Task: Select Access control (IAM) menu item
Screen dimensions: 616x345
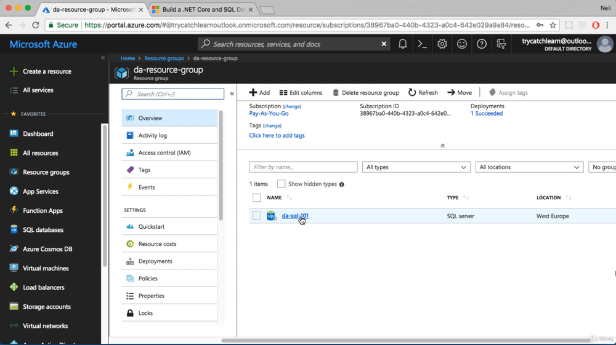Action: (x=164, y=153)
